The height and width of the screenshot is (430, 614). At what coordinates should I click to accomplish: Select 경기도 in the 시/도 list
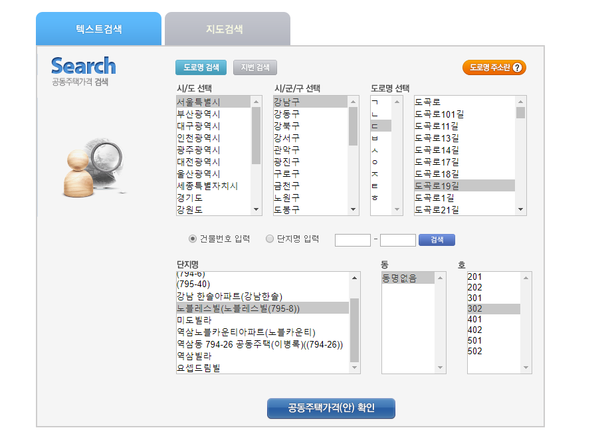213,197
